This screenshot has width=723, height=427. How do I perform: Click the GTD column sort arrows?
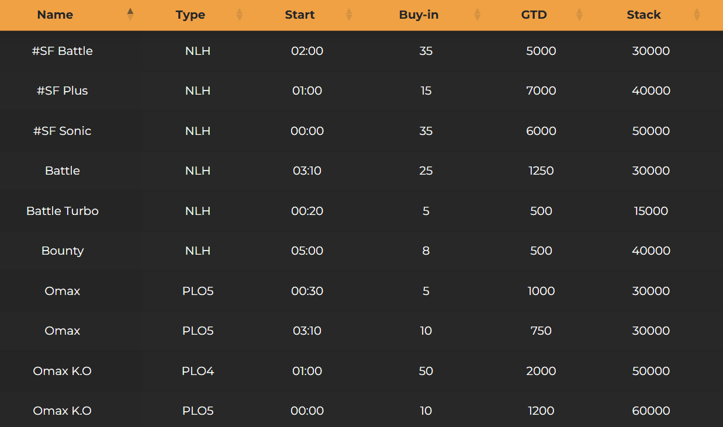click(x=579, y=15)
